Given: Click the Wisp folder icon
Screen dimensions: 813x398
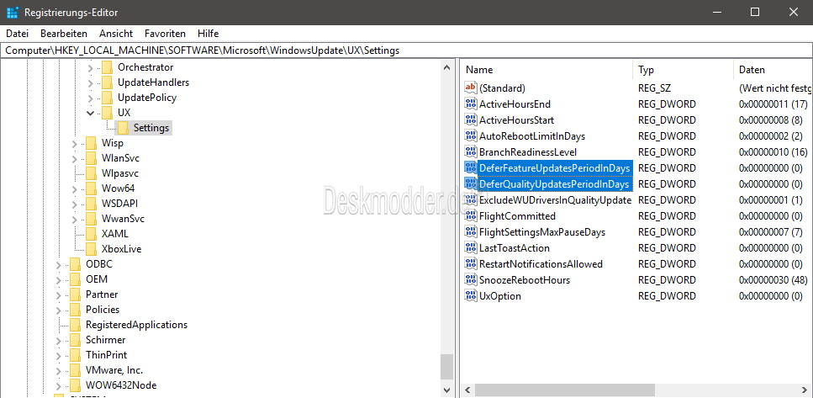Looking at the screenshot, I should pyautogui.click(x=92, y=143).
